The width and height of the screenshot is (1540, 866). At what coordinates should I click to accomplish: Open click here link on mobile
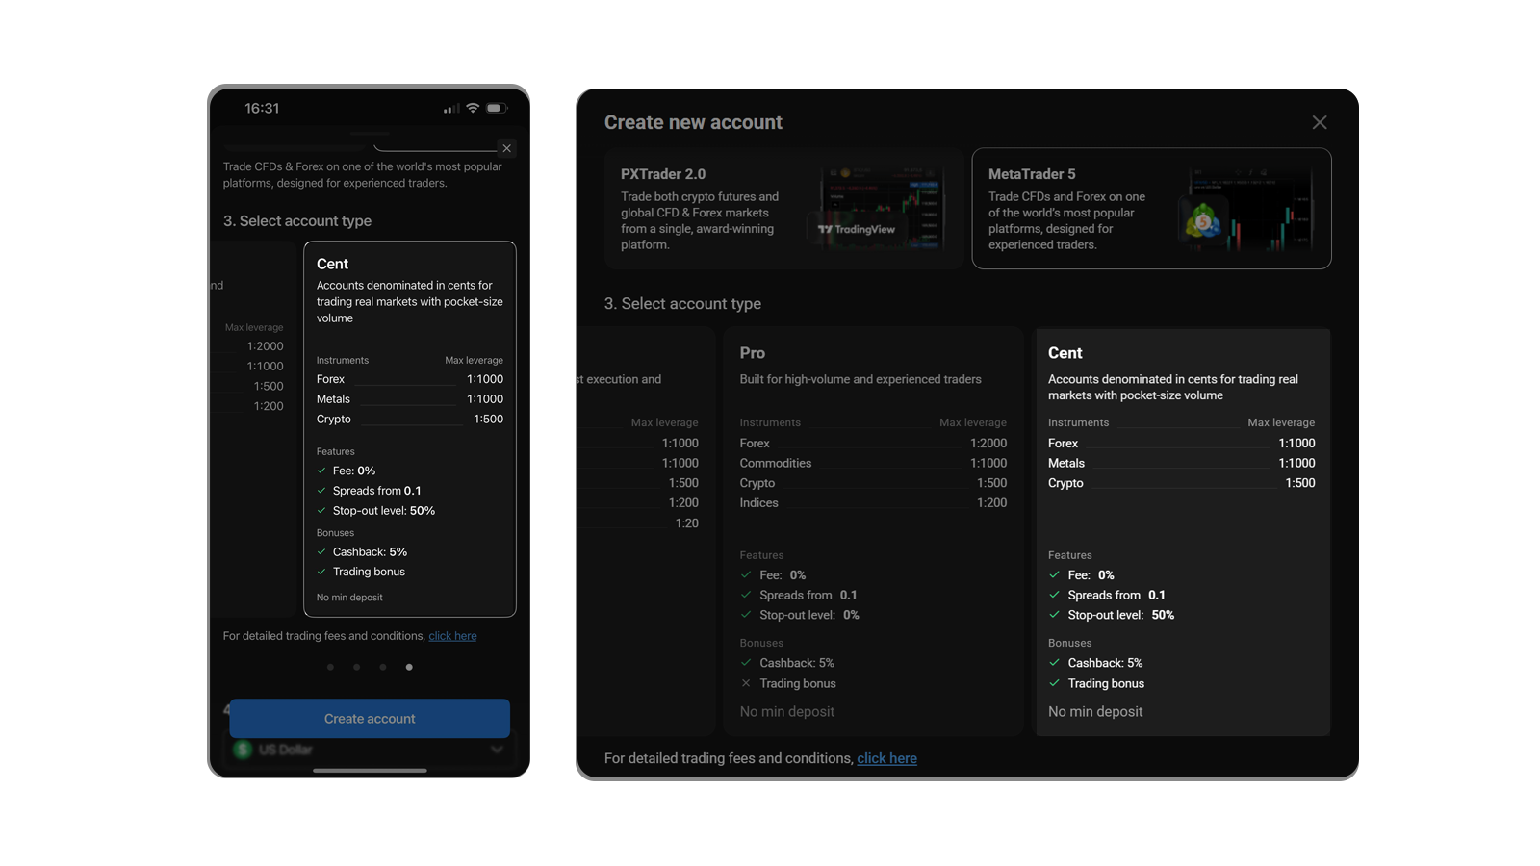coord(452,636)
